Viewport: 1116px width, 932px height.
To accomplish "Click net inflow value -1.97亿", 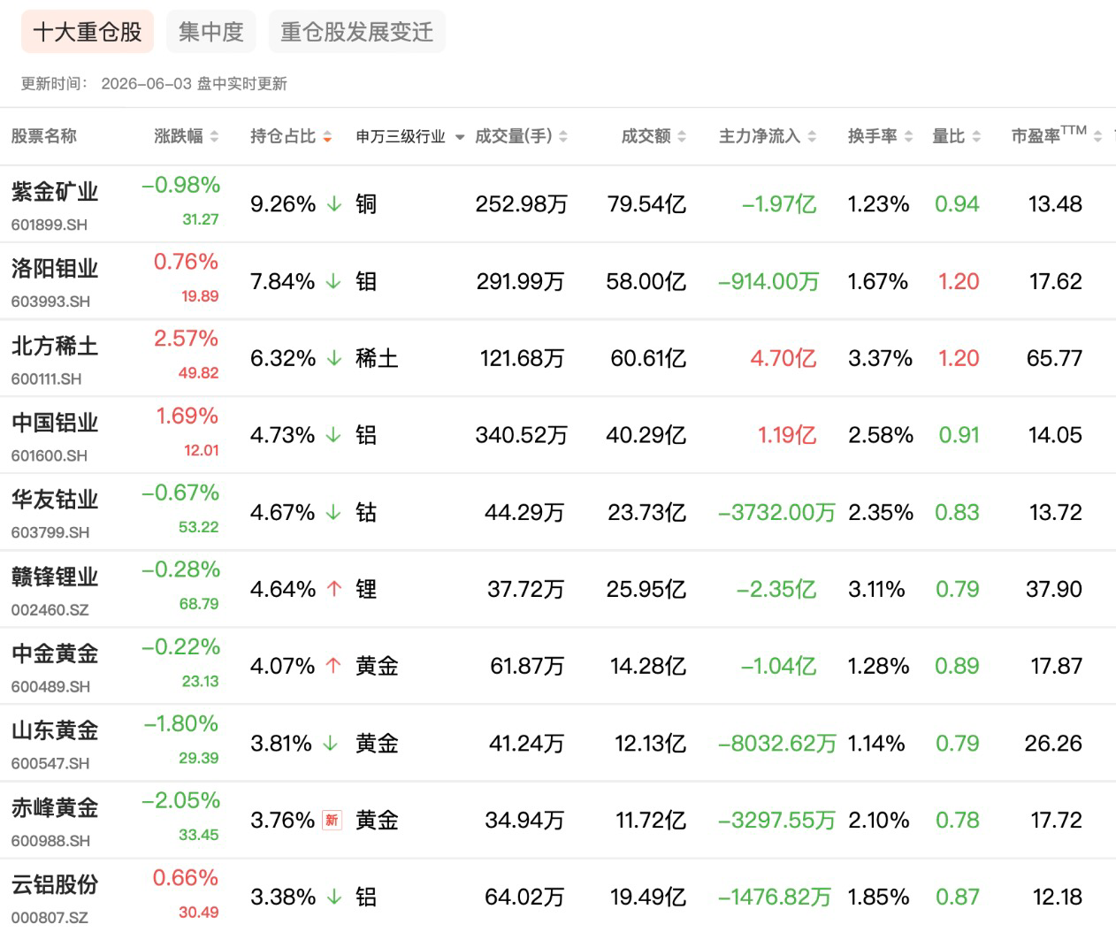I will (x=779, y=204).
